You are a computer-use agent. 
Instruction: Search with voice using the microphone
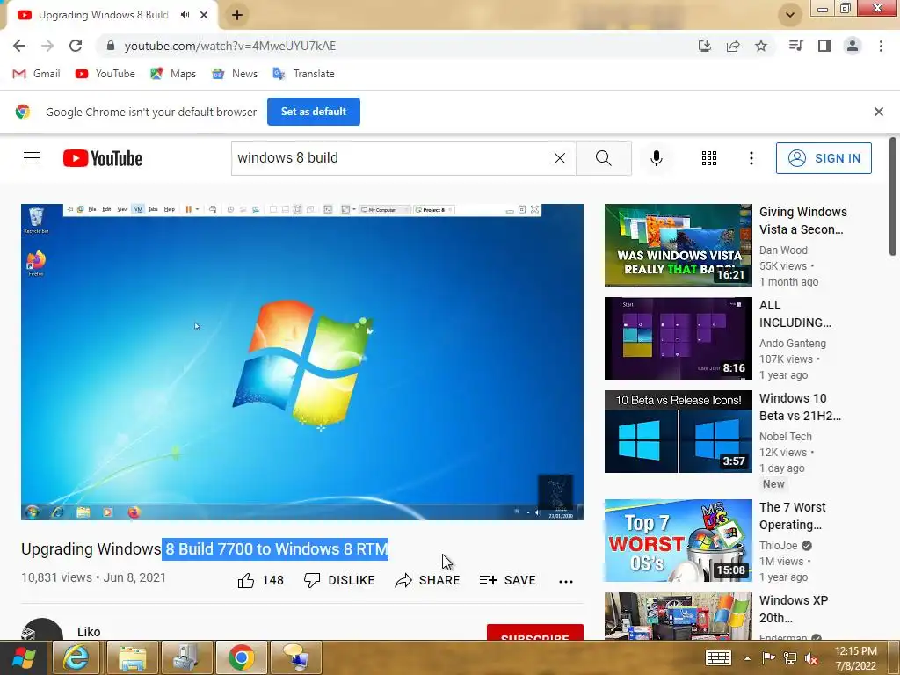pos(657,158)
